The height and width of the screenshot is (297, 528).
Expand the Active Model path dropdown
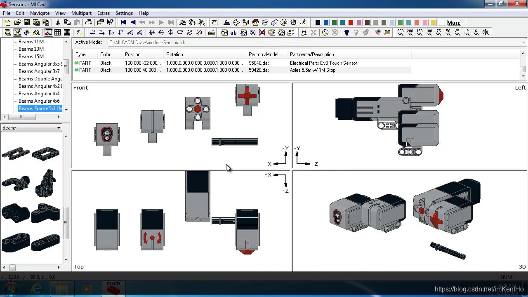524,42
